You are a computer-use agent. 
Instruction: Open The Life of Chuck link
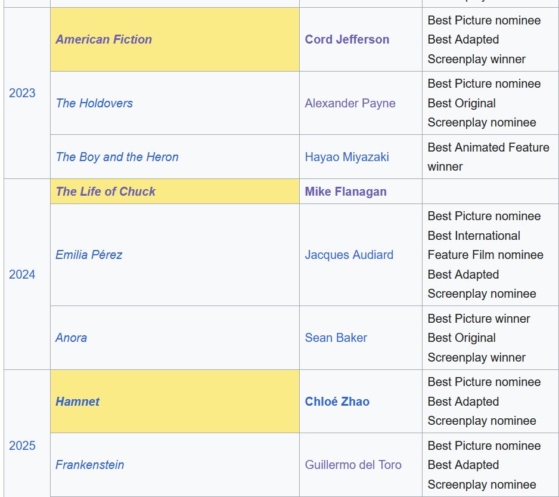(105, 192)
